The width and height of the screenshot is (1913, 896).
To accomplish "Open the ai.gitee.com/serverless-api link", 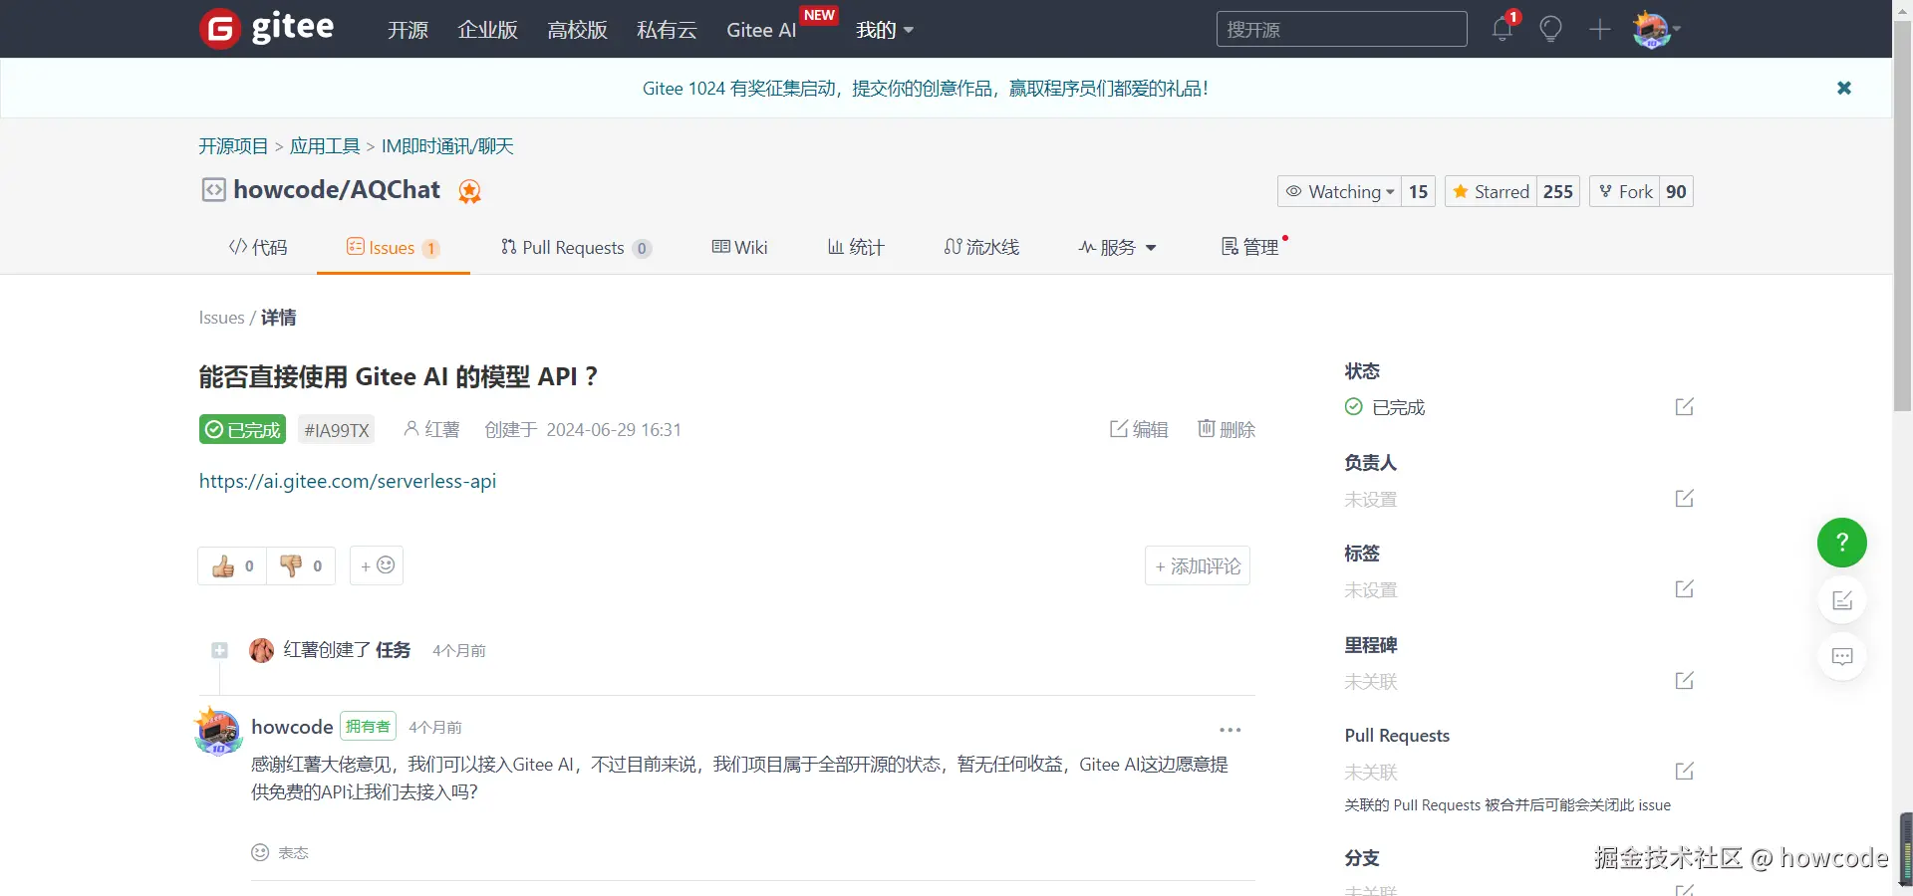I will [348, 481].
